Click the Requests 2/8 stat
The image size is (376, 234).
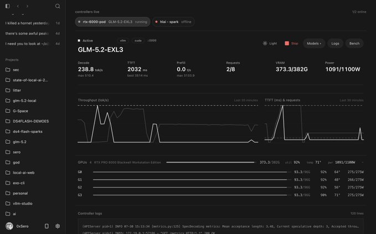pyautogui.click(x=233, y=67)
